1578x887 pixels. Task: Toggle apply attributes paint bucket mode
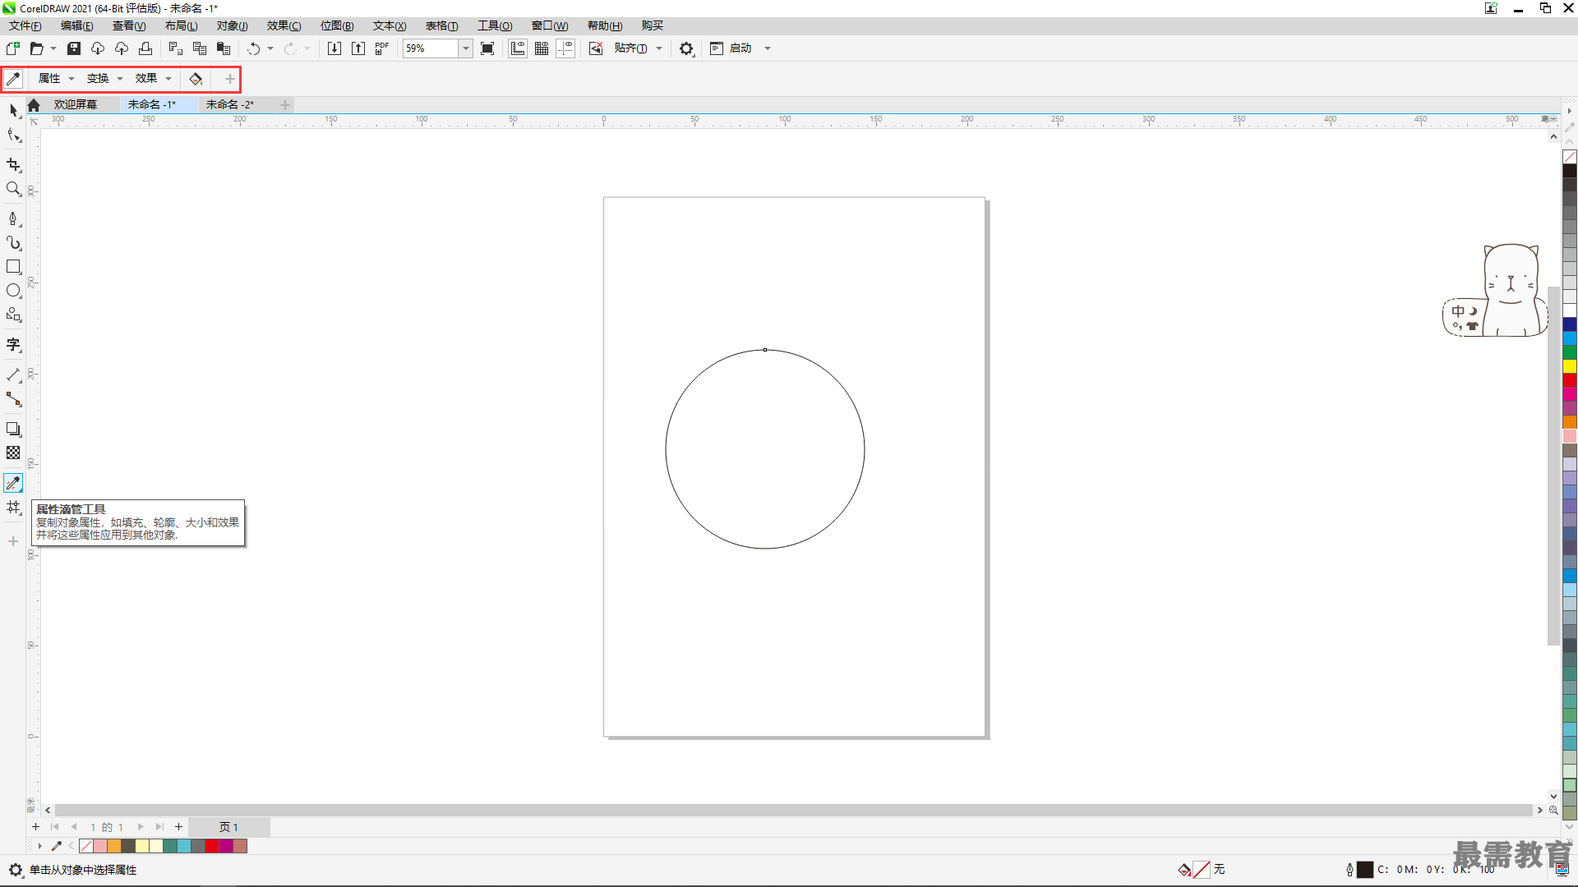(196, 79)
